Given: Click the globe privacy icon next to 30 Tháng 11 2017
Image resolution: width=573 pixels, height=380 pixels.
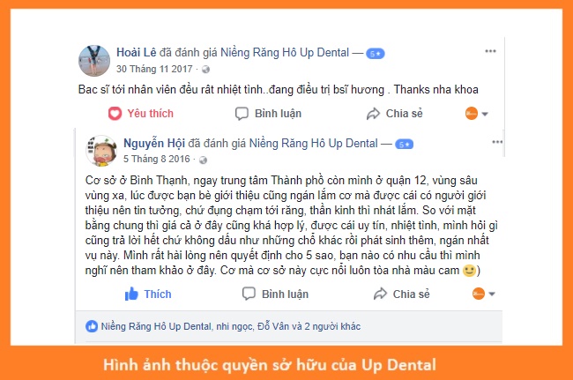Looking at the screenshot, I should [x=205, y=69].
